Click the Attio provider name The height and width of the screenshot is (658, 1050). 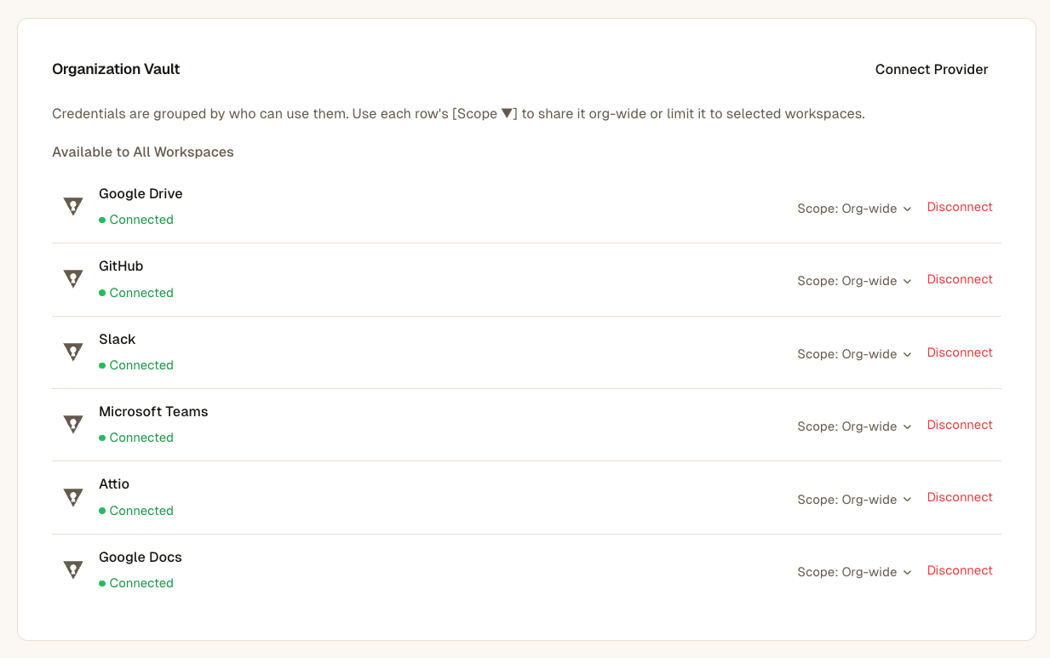[114, 484]
